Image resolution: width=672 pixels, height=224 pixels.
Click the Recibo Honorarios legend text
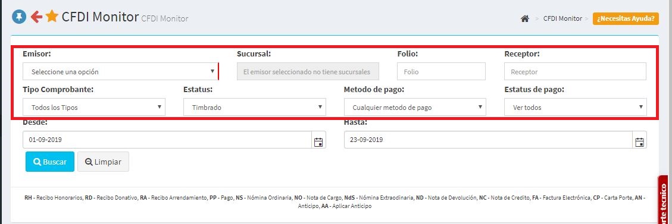pos(59,198)
